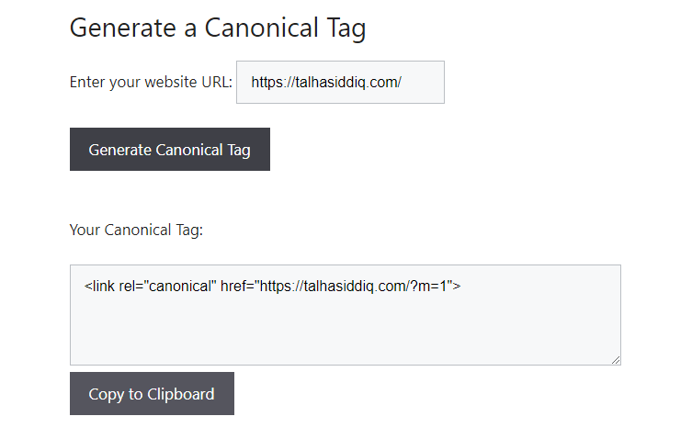The height and width of the screenshot is (439, 692).
Task: Click on "https" inside the URL input
Action: coord(268,83)
